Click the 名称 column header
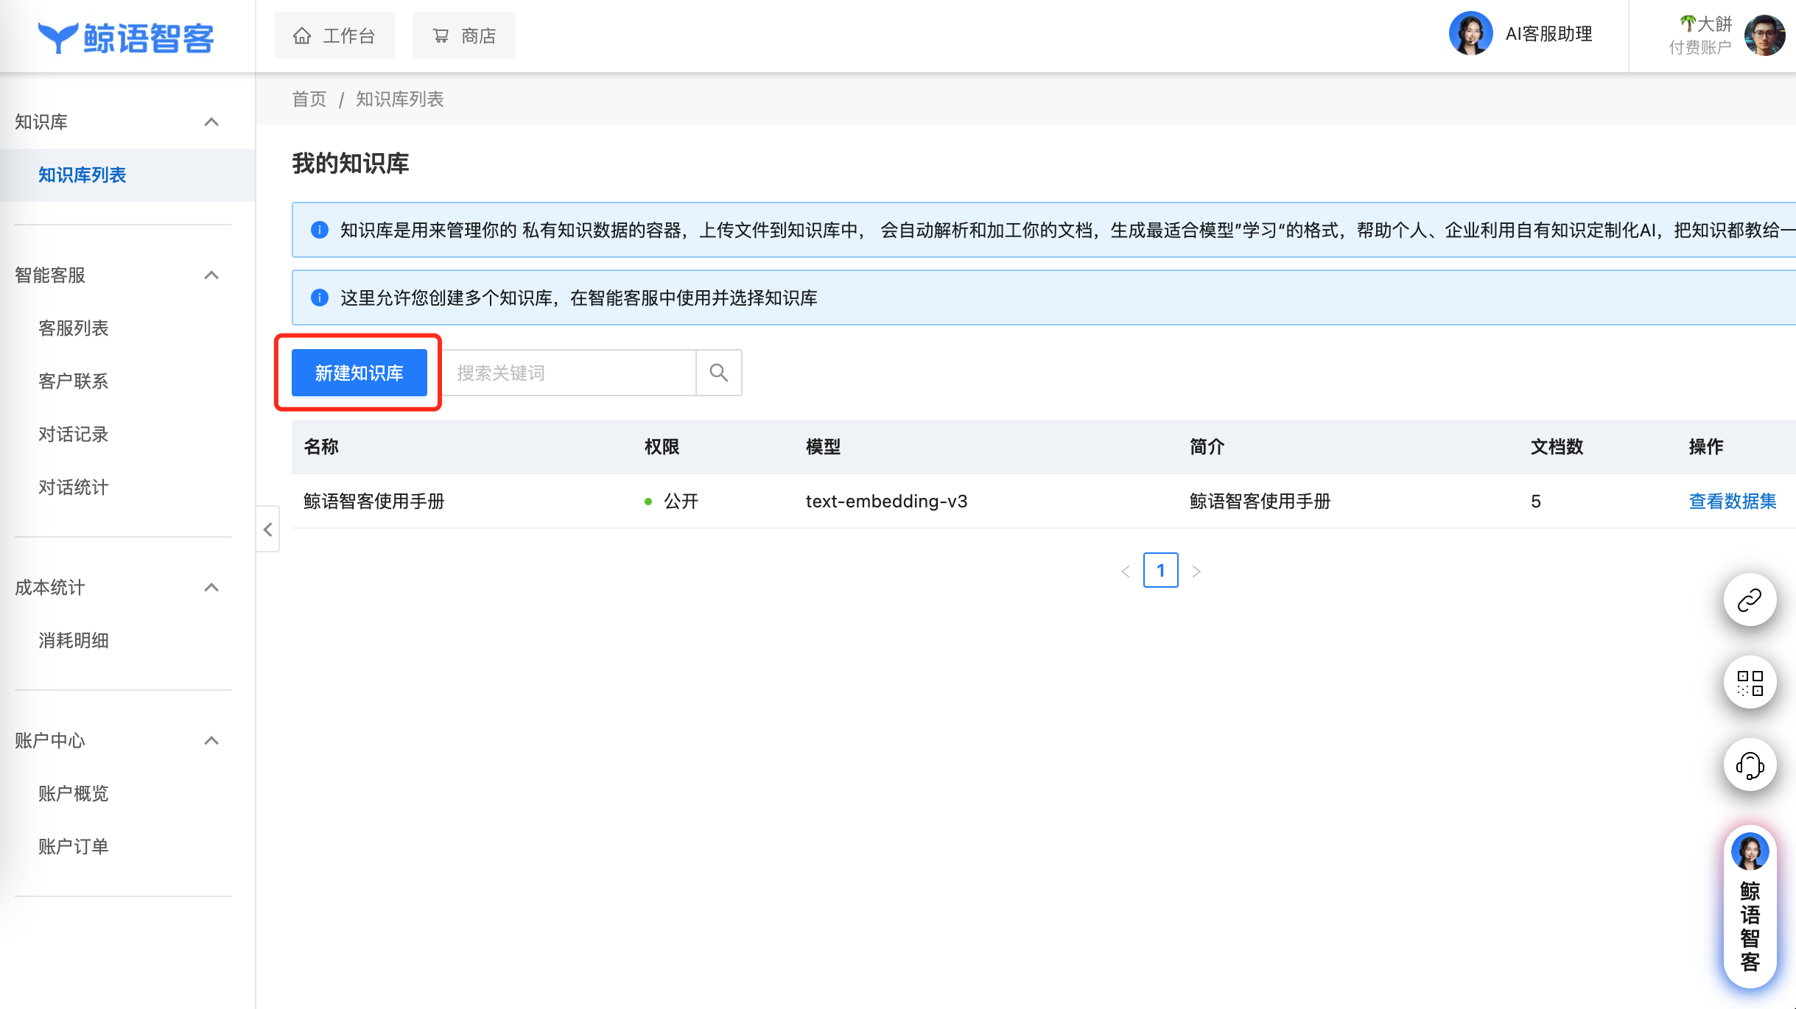 point(321,446)
